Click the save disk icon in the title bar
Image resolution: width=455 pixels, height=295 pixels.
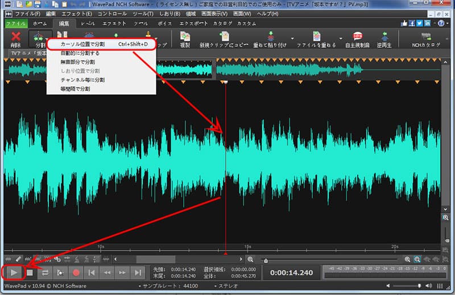click(x=38, y=4)
